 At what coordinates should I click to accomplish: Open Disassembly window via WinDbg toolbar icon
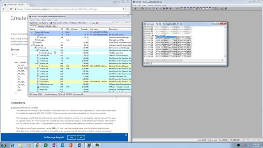201,9
